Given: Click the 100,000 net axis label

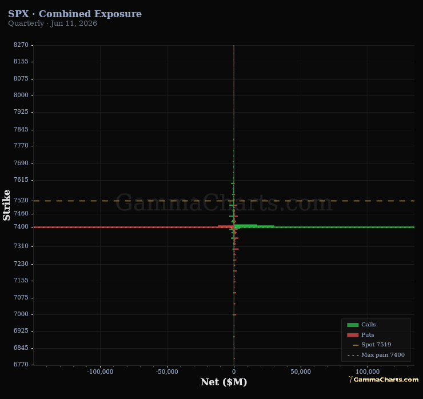Looking at the screenshot, I should [x=368, y=372].
